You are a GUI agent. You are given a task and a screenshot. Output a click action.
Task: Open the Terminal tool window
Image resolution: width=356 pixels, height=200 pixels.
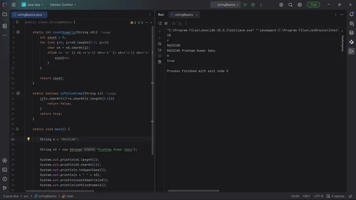tap(5, 170)
